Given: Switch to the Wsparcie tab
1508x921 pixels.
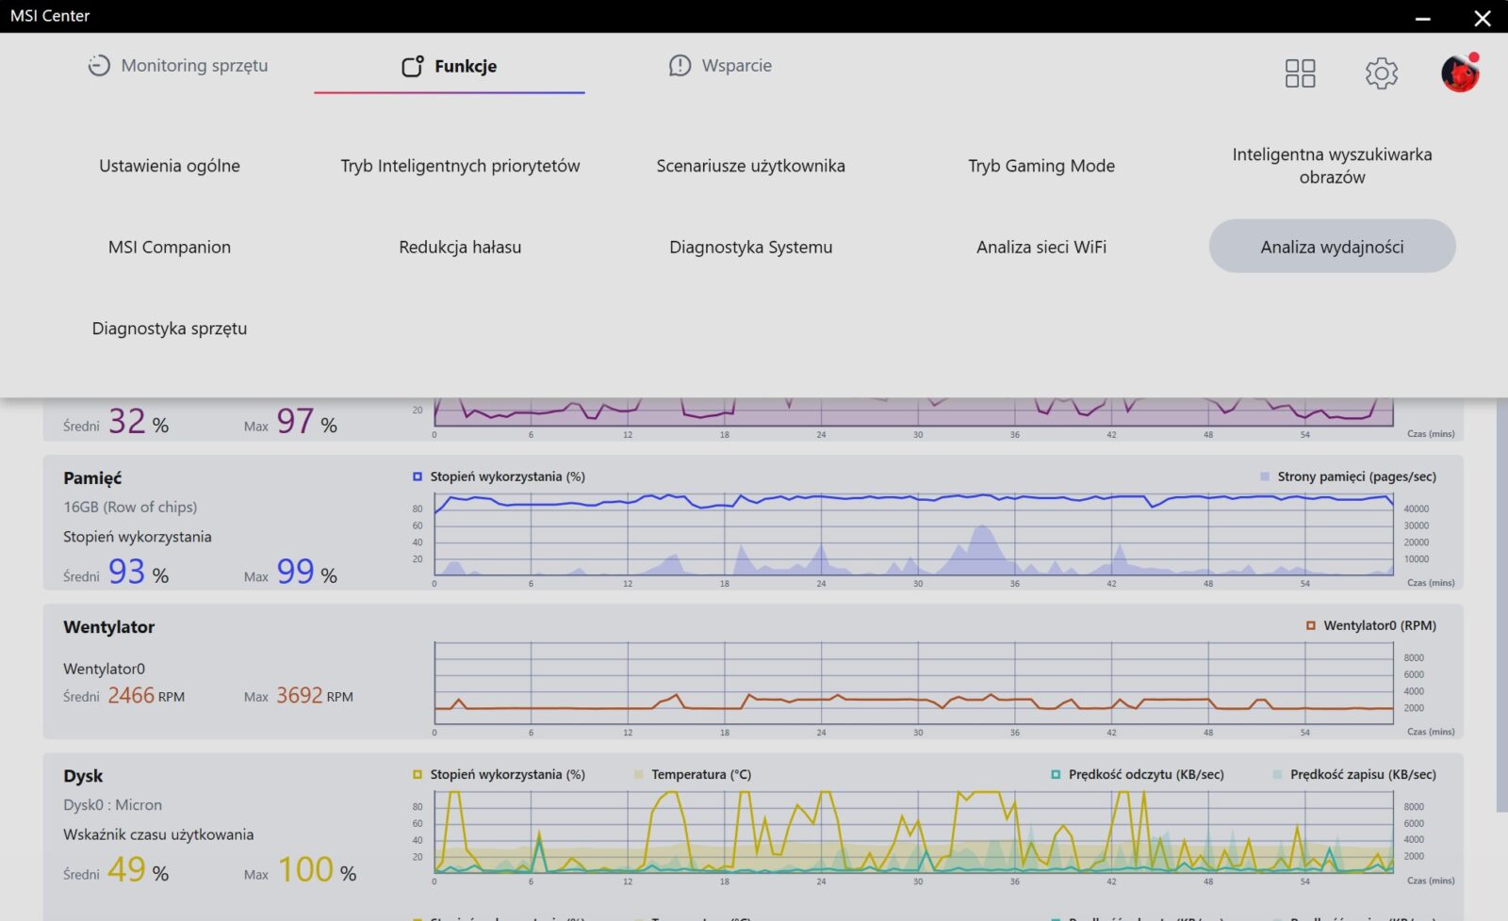Looking at the screenshot, I should pyautogui.click(x=720, y=66).
